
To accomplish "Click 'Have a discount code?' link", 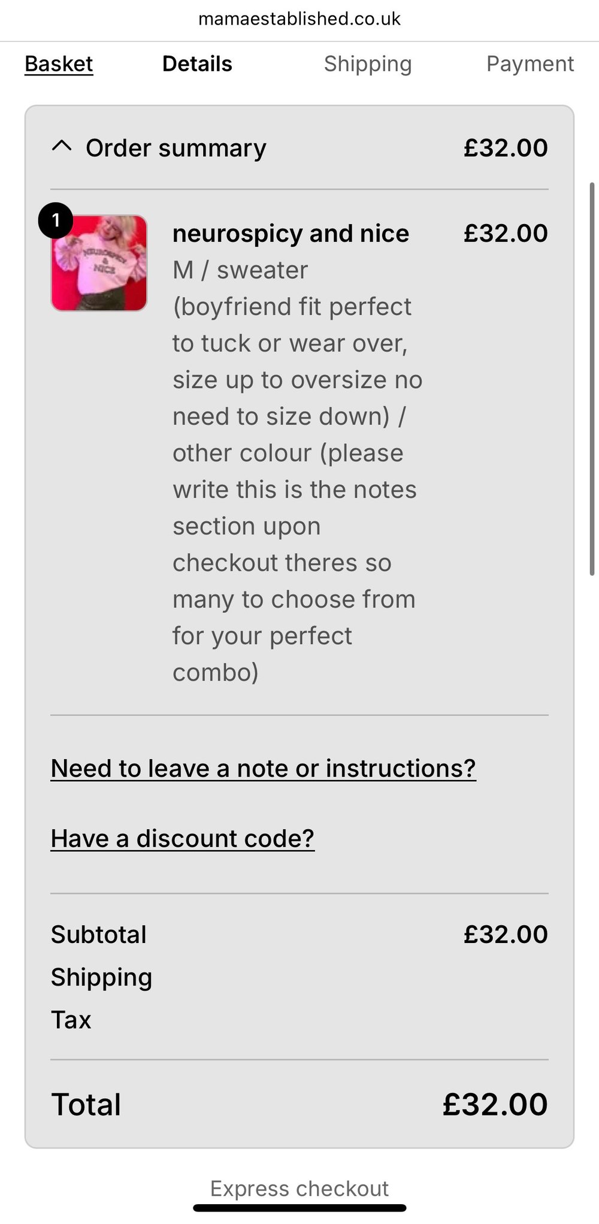I will 182,839.
